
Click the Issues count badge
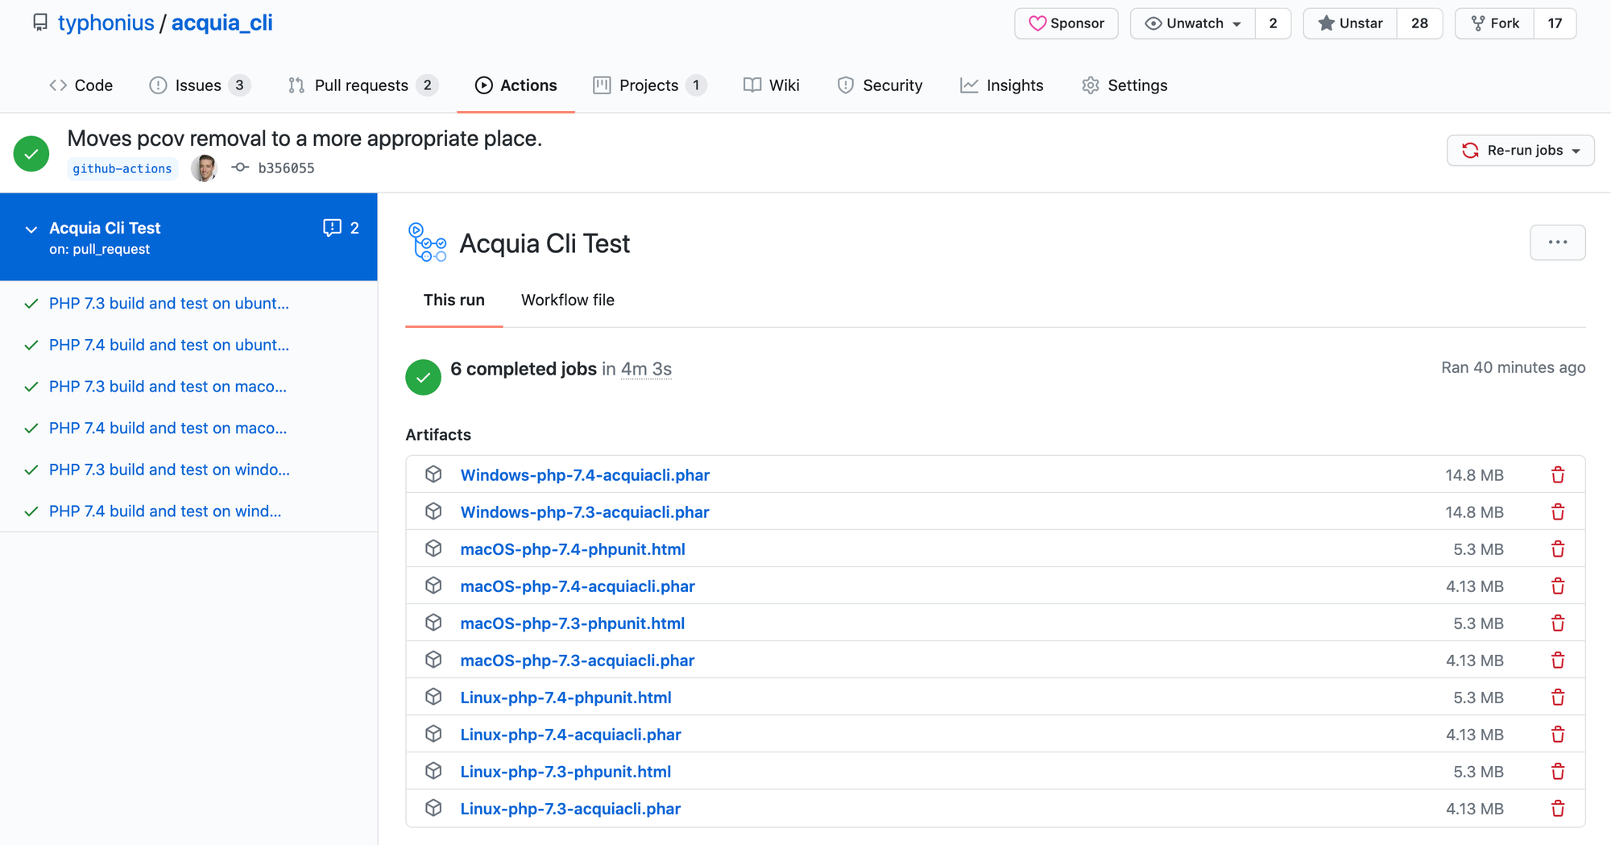pyautogui.click(x=239, y=85)
